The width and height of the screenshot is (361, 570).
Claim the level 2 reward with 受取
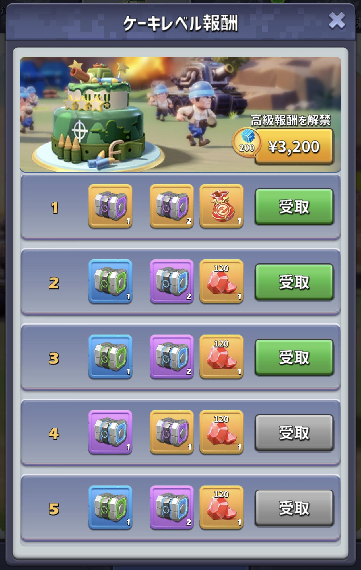click(294, 282)
